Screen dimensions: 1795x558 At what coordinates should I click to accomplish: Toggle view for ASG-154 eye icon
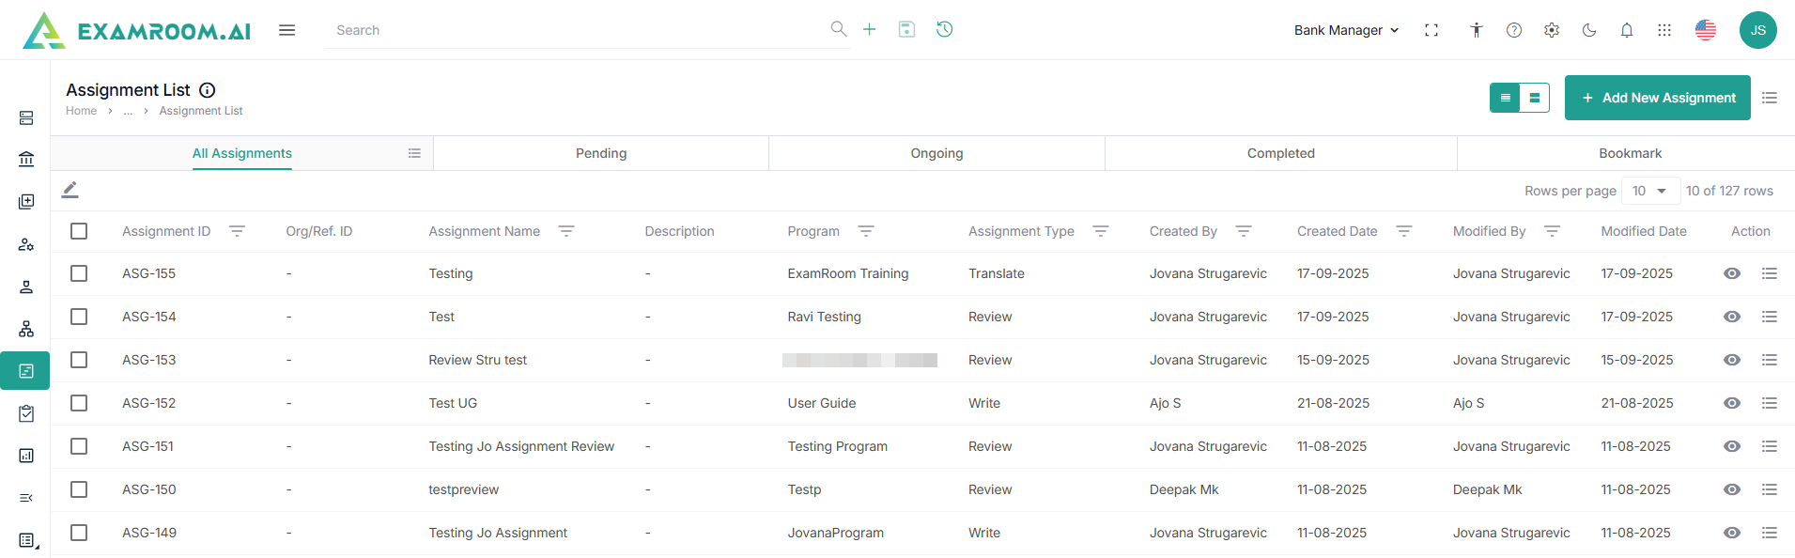click(x=1731, y=317)
